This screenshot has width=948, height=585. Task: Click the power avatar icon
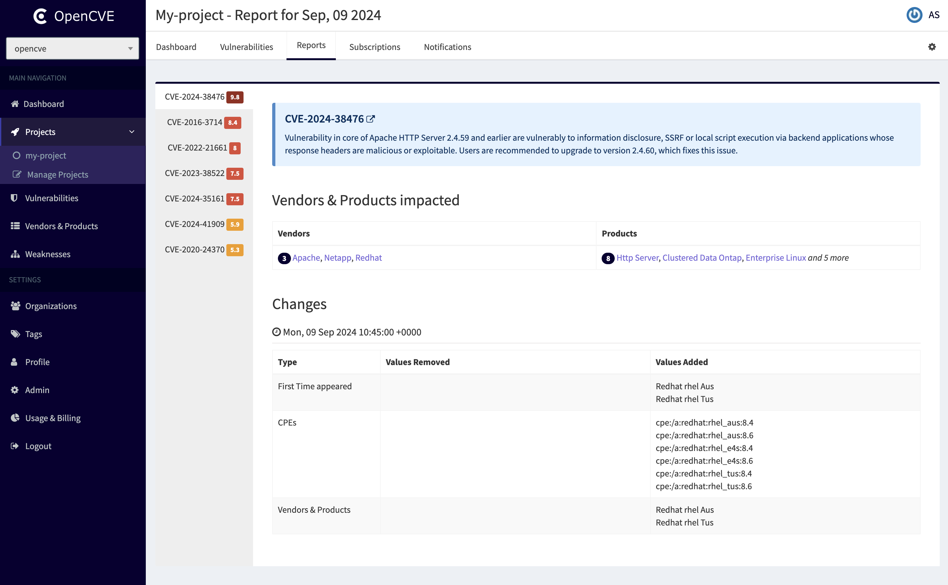914,15
